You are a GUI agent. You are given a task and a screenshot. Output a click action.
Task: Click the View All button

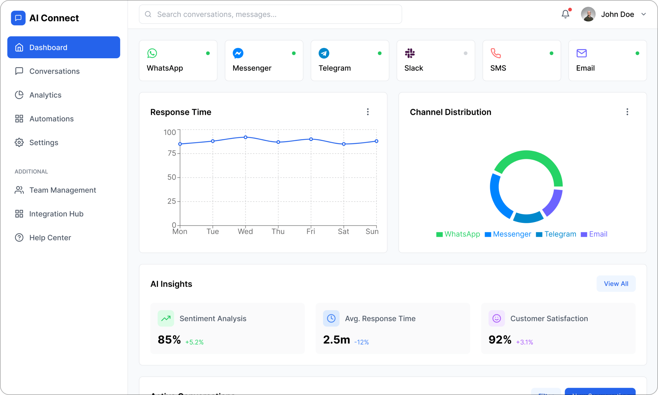tap(616, 283)
